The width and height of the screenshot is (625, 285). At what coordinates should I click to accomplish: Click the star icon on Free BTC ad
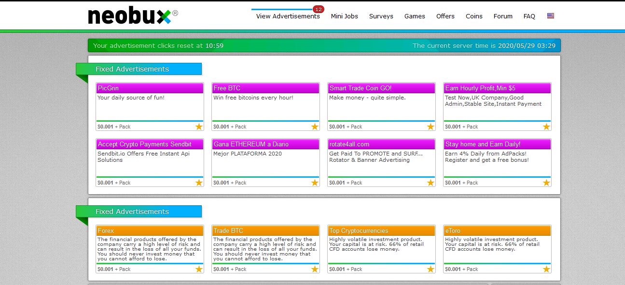pyautogui.click(x=315, y=127)
